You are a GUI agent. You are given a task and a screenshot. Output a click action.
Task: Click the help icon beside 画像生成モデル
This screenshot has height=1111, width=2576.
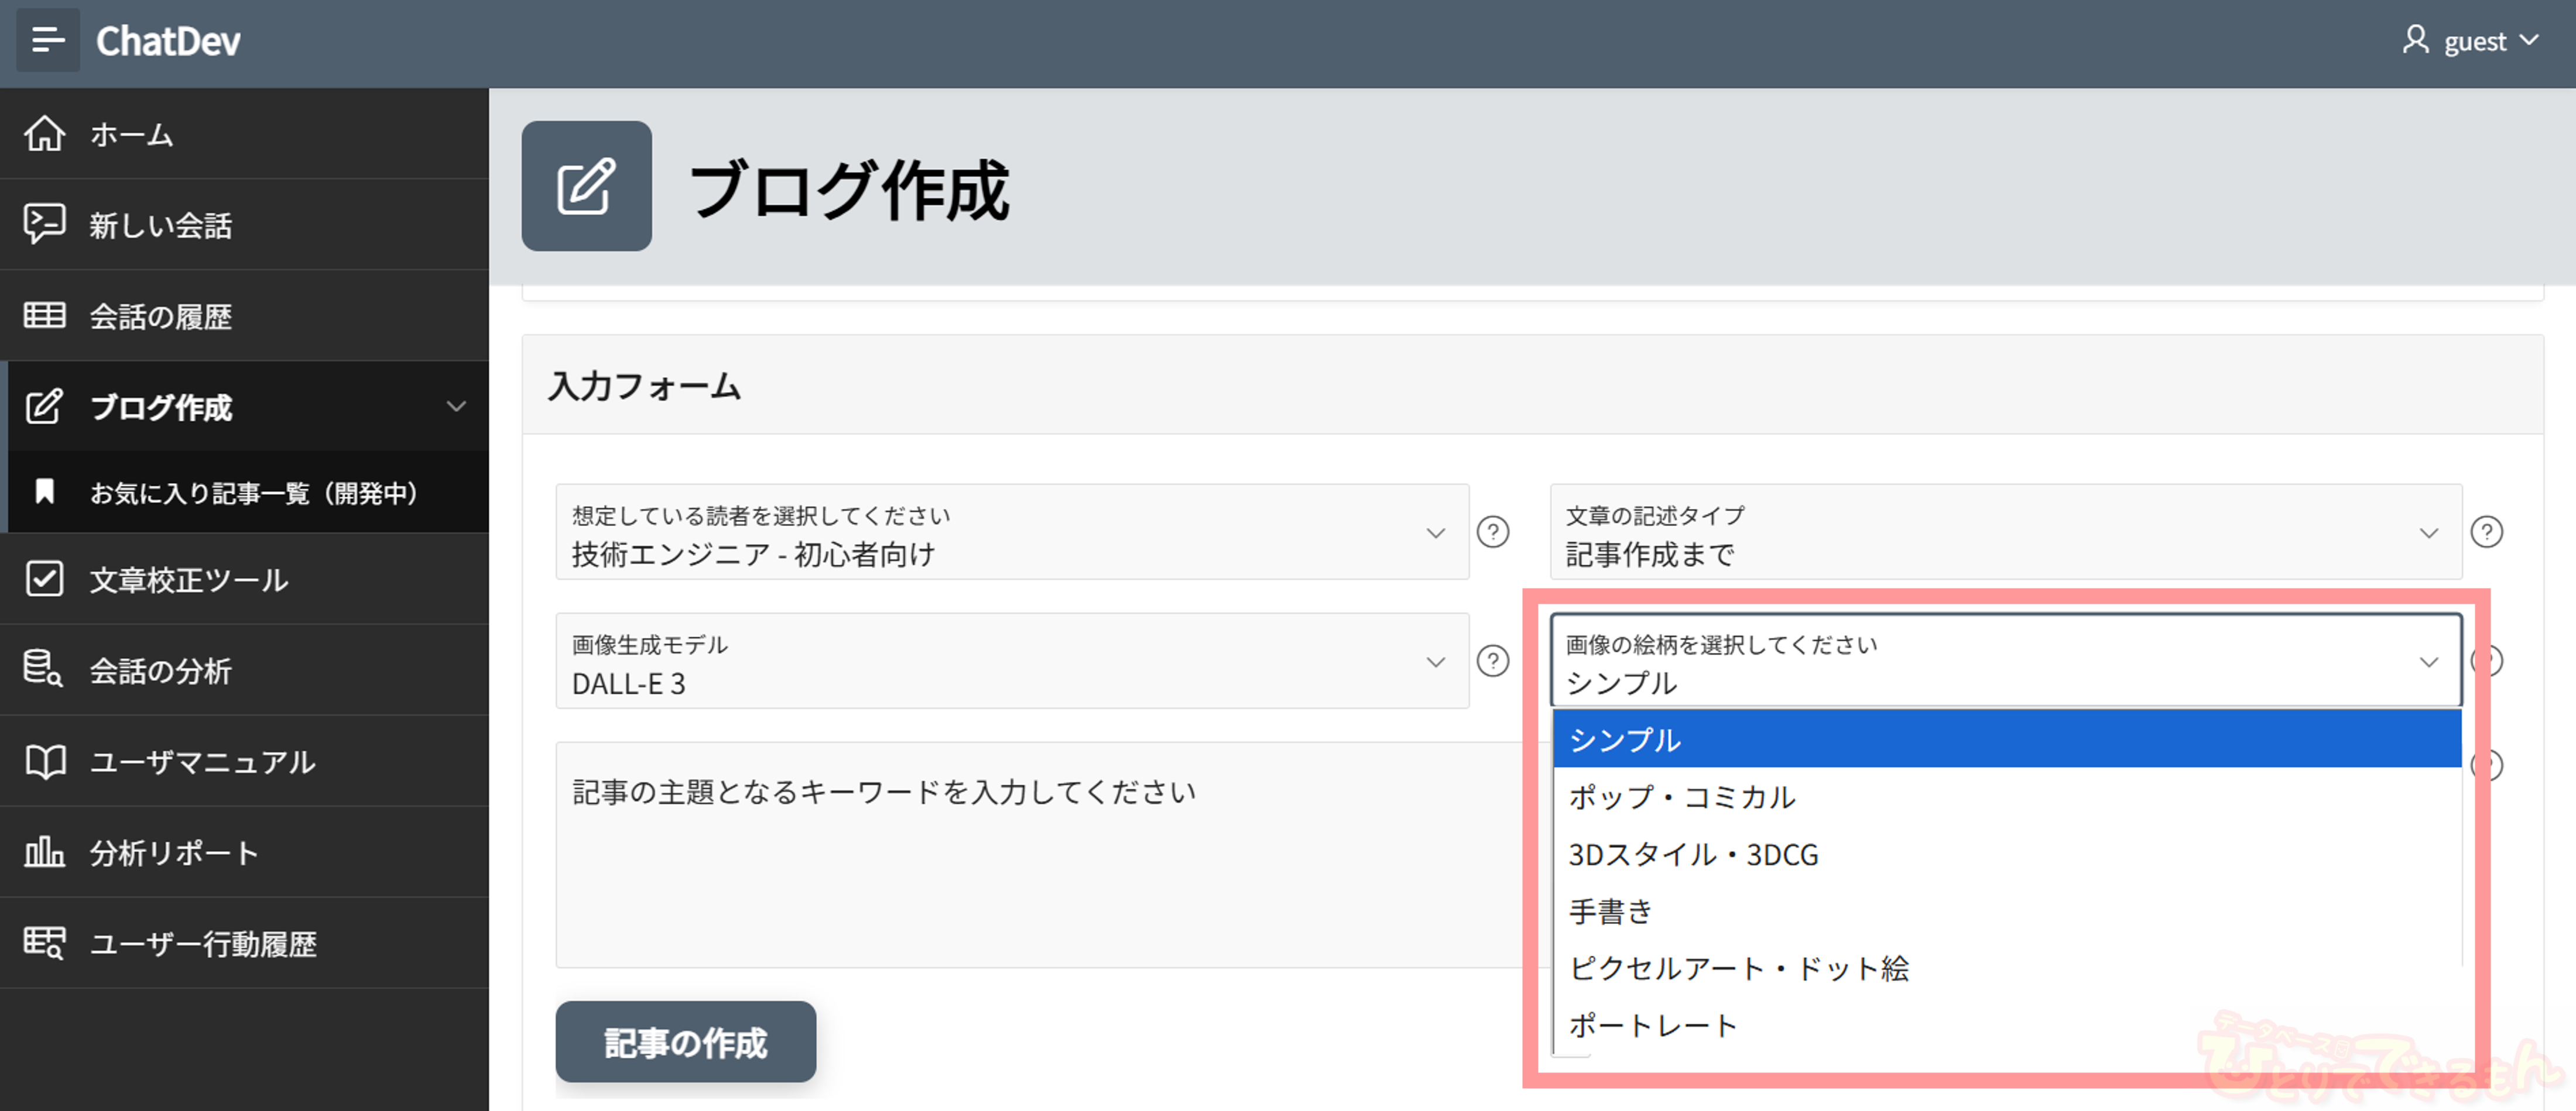point(1493,662)
